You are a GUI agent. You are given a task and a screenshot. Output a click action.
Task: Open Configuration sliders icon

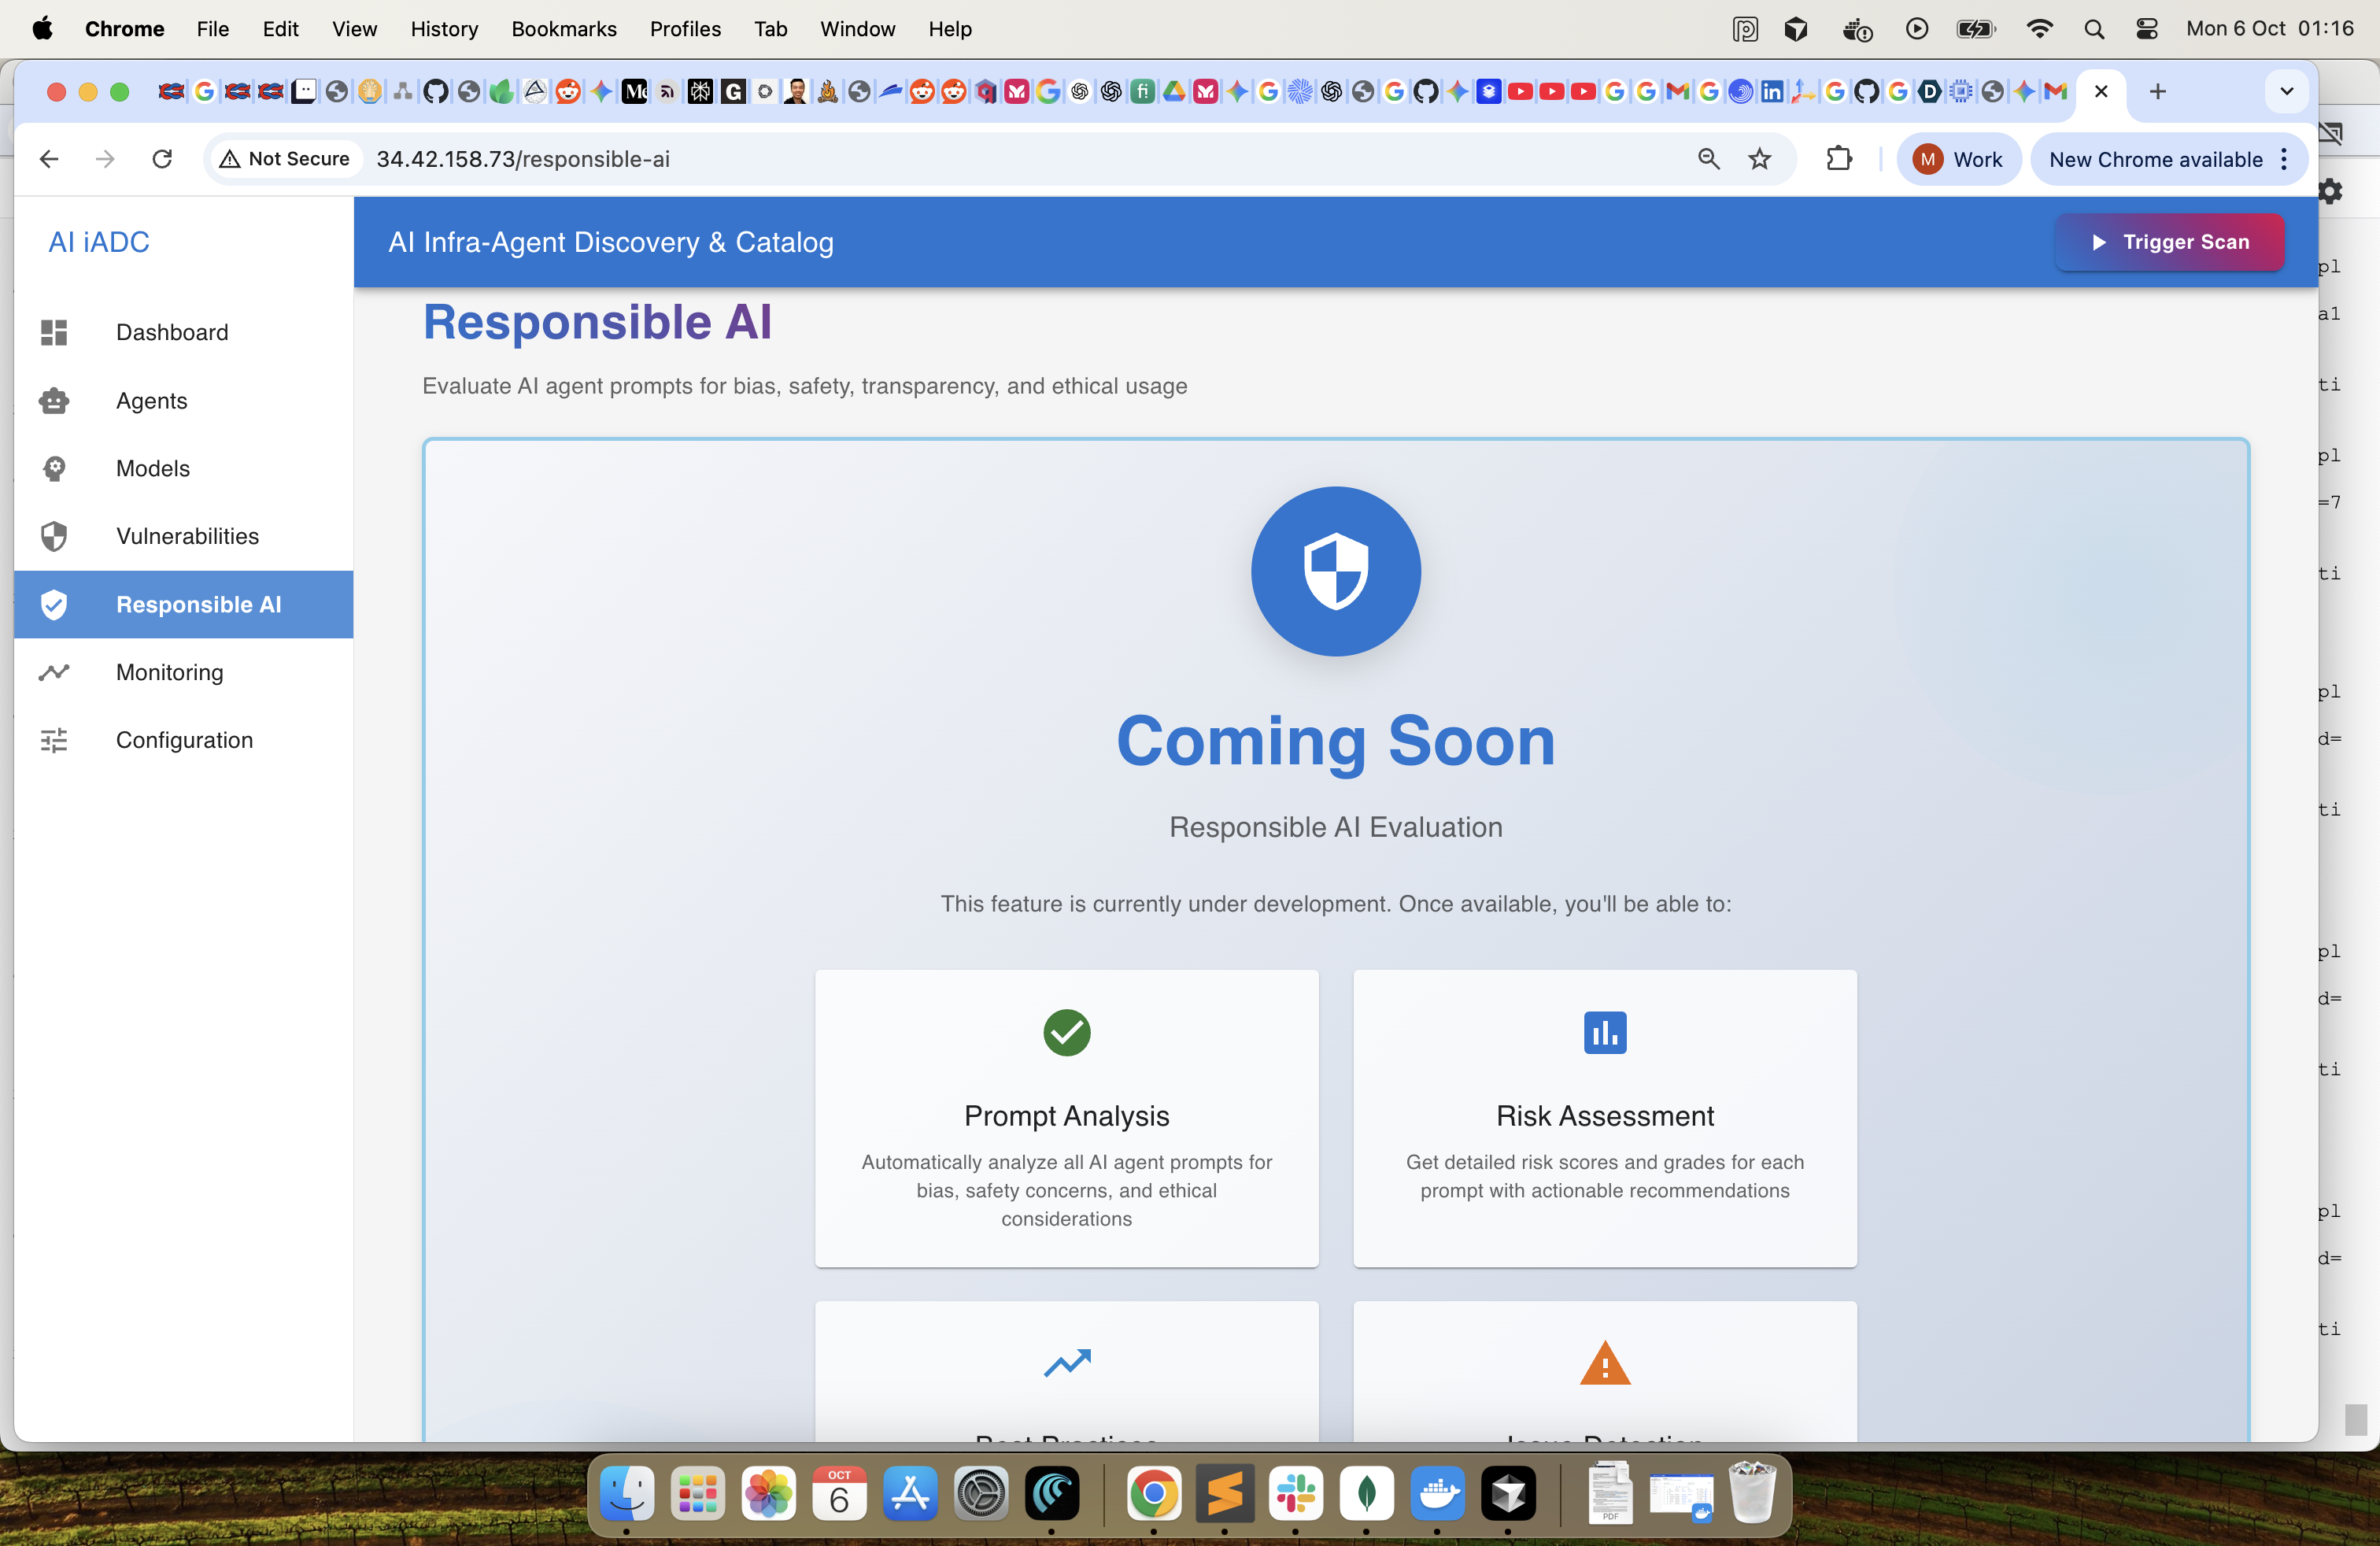pyautogui.click(x=54, y=740)
